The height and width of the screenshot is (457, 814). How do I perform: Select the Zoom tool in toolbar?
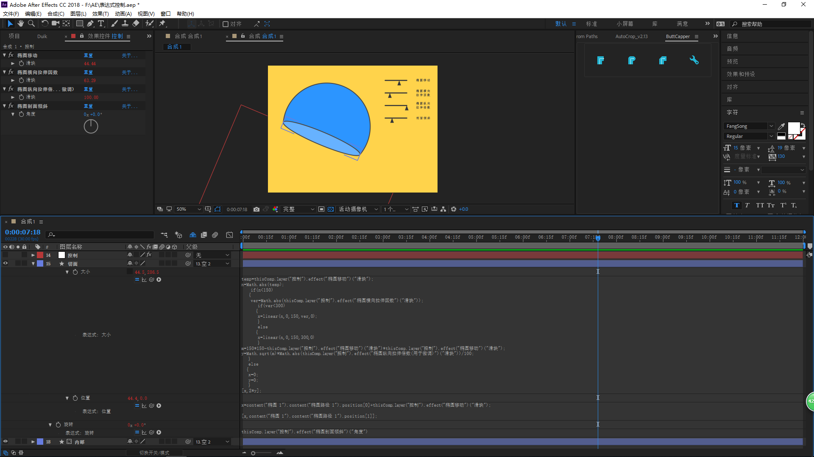31,24
